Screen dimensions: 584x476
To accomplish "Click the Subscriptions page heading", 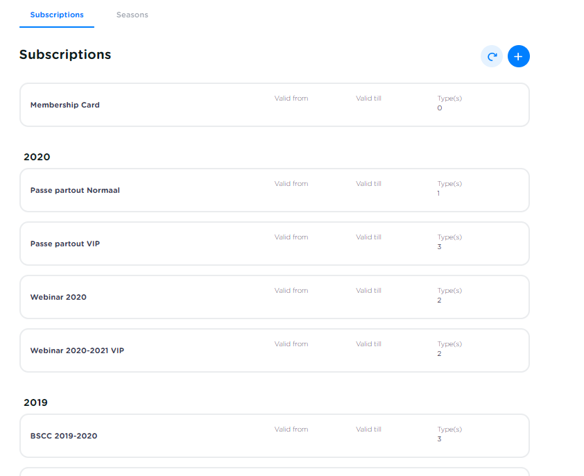I will click(x=65, y=55).
